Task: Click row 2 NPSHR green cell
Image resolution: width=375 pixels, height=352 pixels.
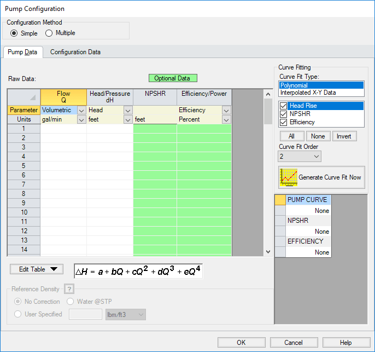Action: point(155,138)
